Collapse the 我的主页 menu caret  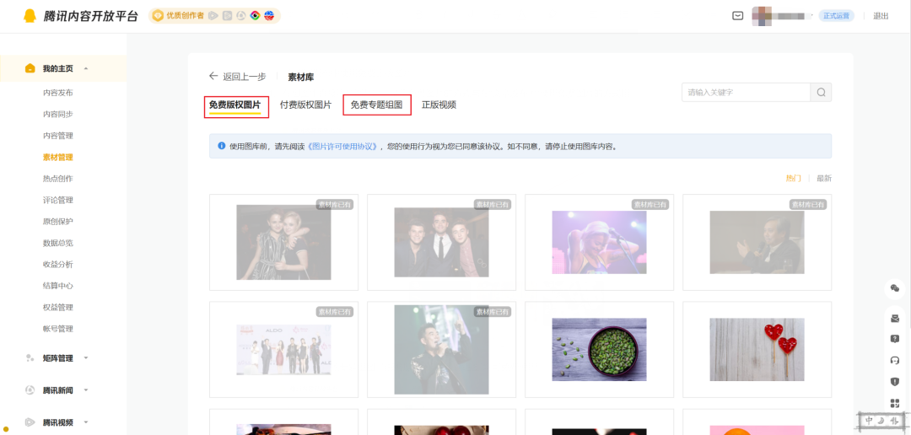tap(86, 68)
